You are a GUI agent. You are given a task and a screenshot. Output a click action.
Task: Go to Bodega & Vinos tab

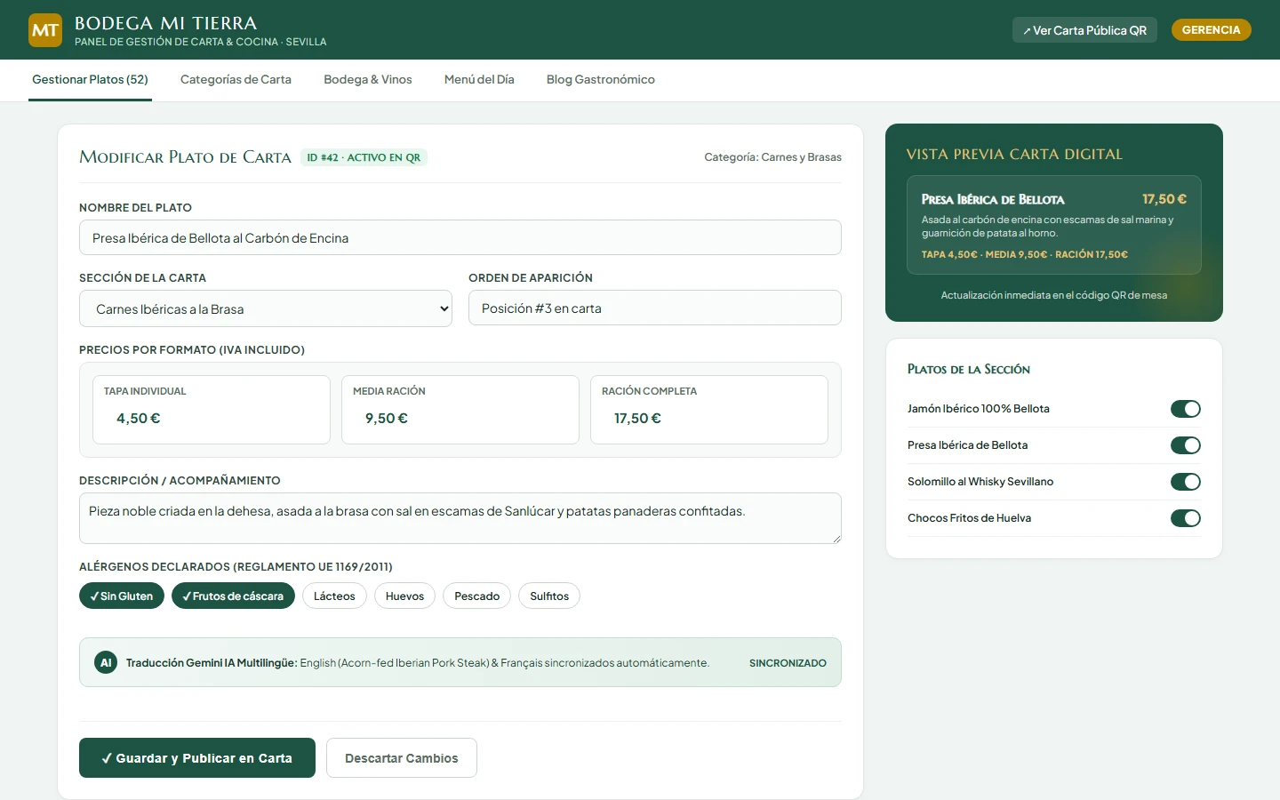pyautogui.click(x=368, y=80)
